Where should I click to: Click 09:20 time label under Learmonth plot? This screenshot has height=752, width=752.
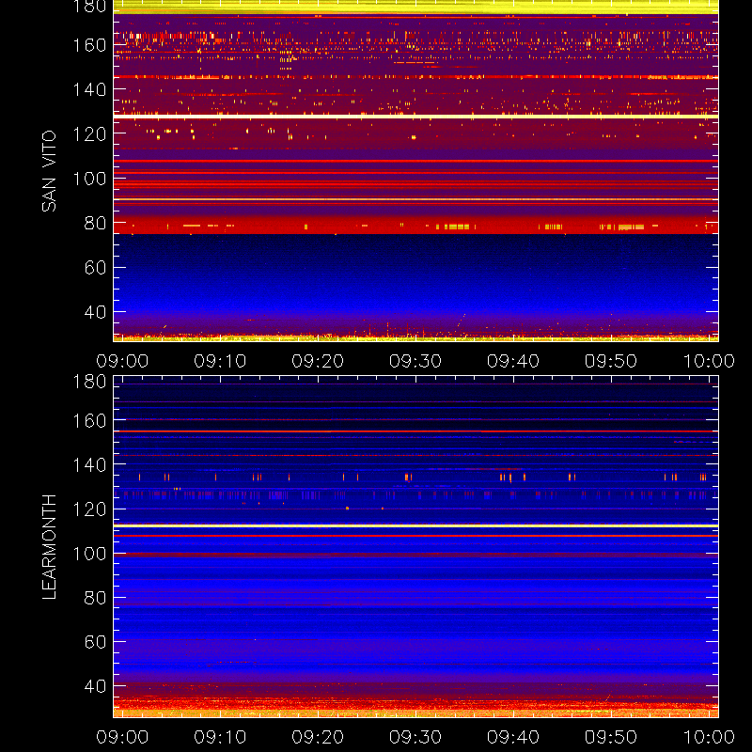coord(318,737)
